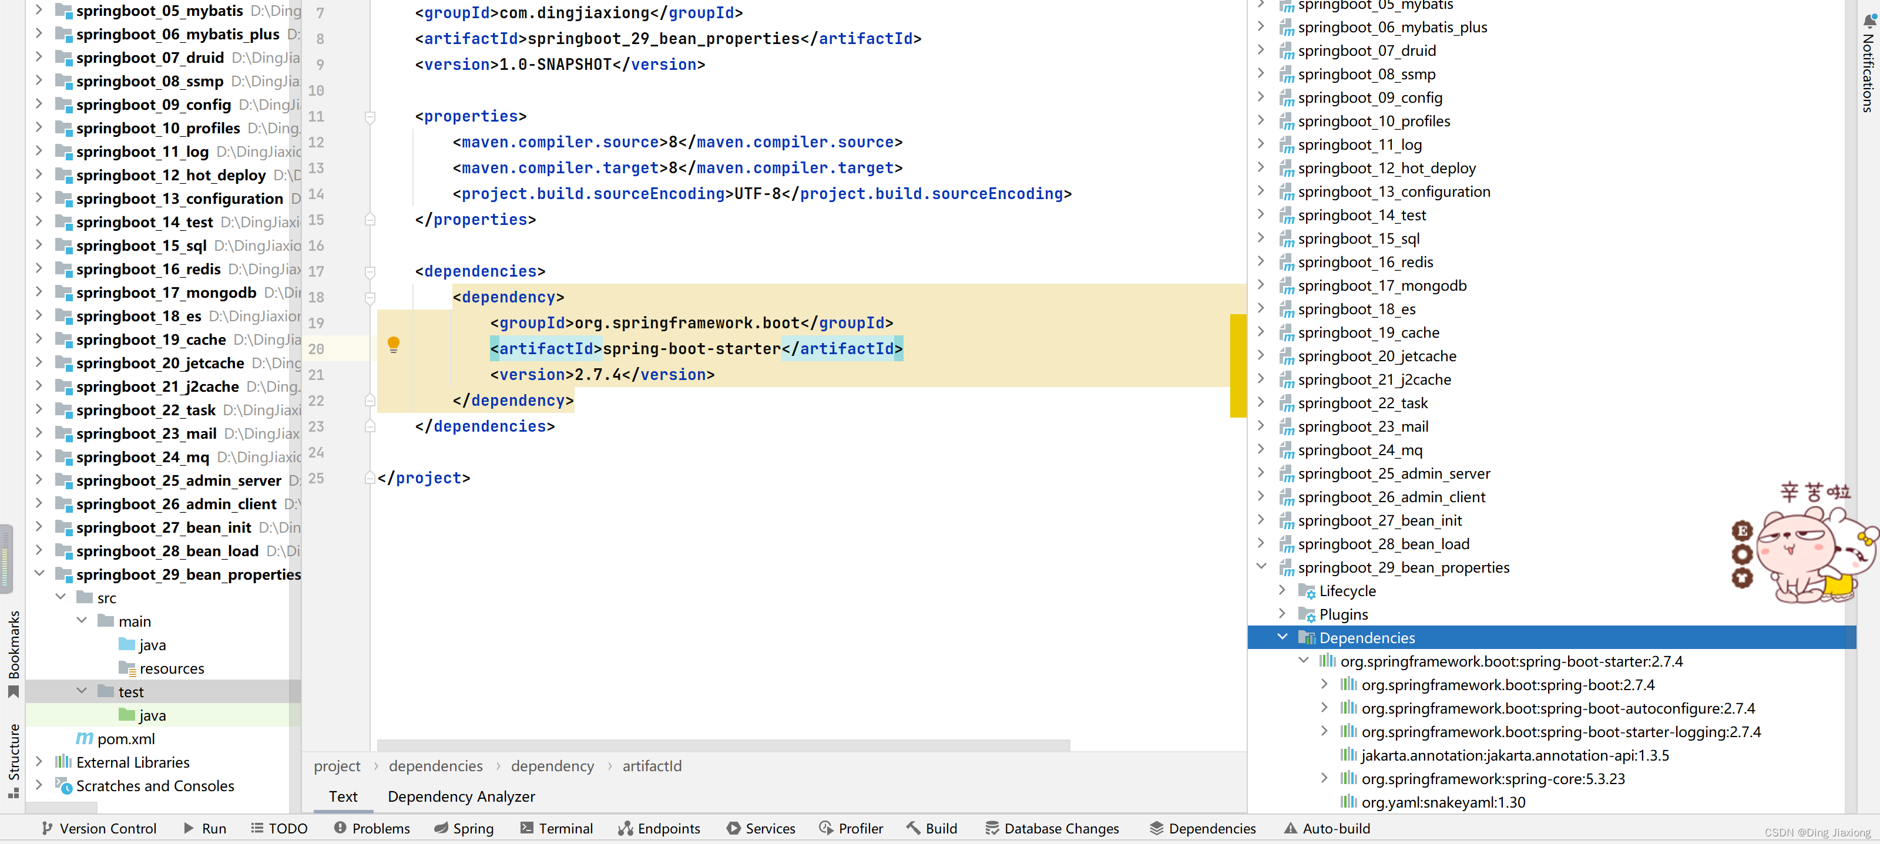Open Database Changes tool window
Screen dimensions: 1880x844
click(1052, 828)
